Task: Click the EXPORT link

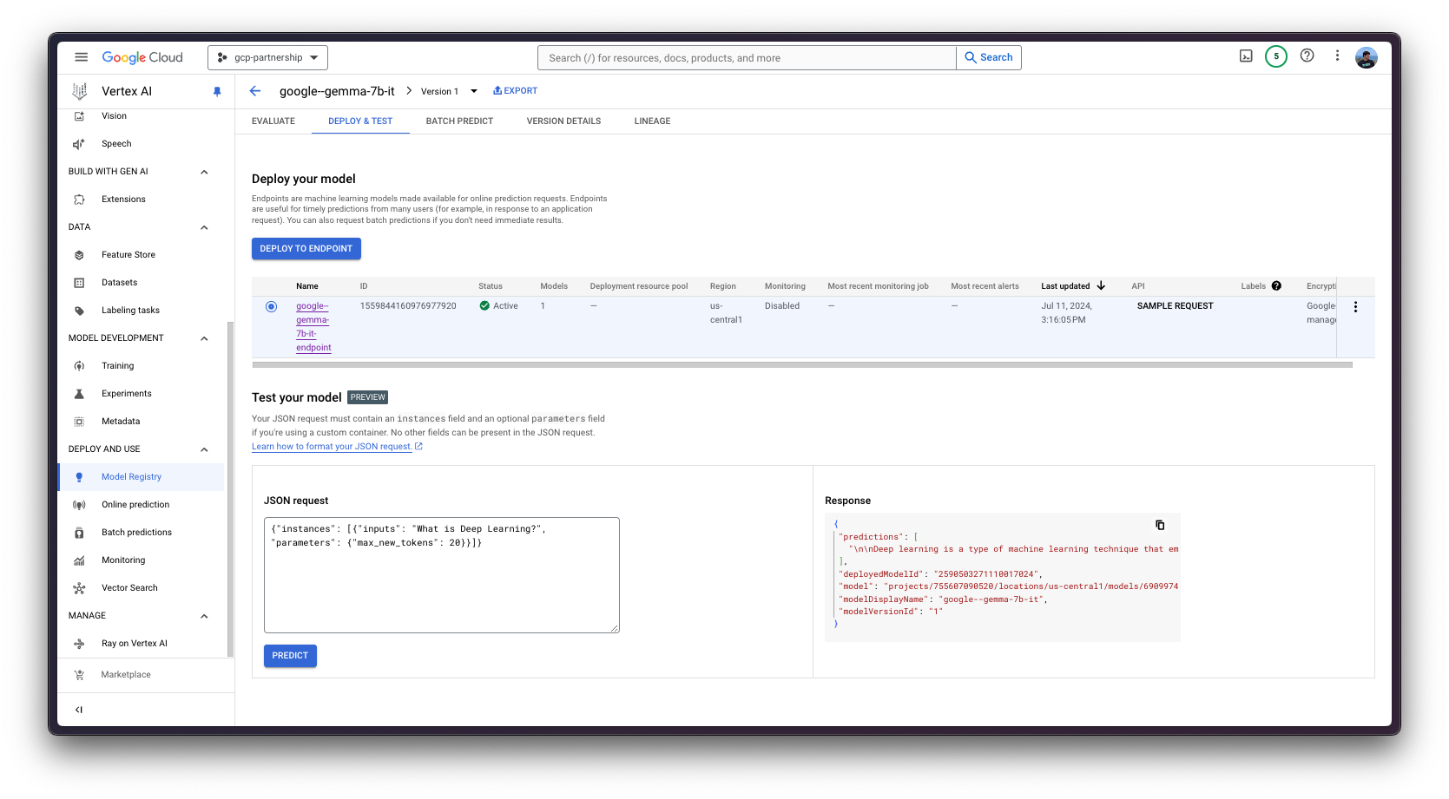Action: [516, 90]
